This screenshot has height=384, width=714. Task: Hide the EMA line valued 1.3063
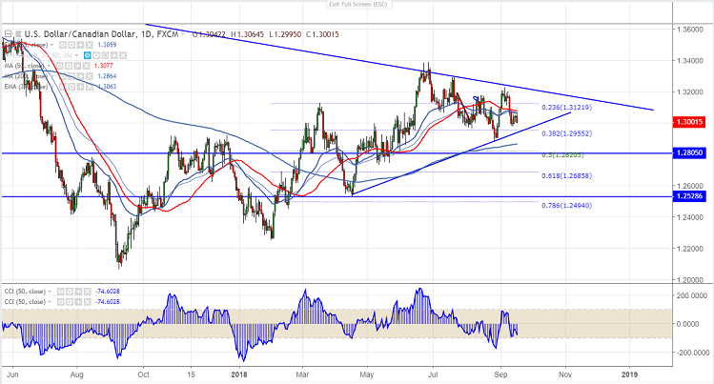point(63,87)
